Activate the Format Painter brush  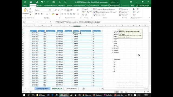coord(31,15)
